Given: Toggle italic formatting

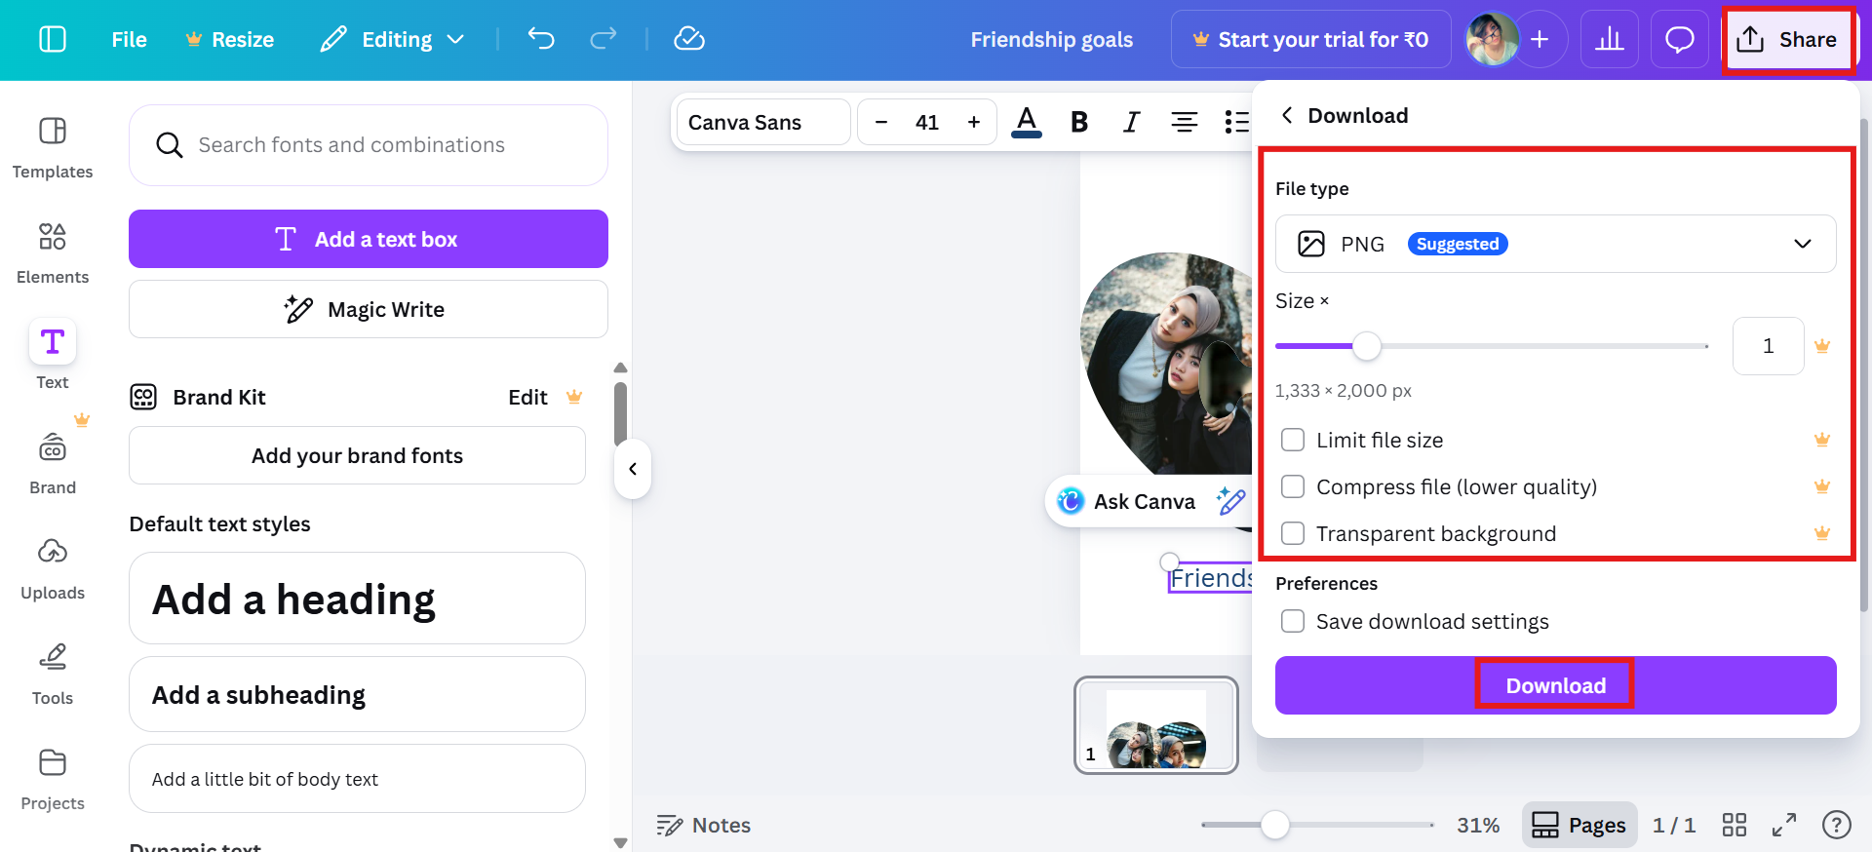Looking at the screenshot, I should pyautogui.click(x=1131, y=122).
